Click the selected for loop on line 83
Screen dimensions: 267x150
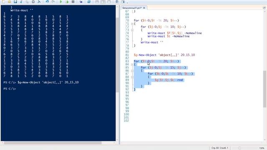[156, 61]
